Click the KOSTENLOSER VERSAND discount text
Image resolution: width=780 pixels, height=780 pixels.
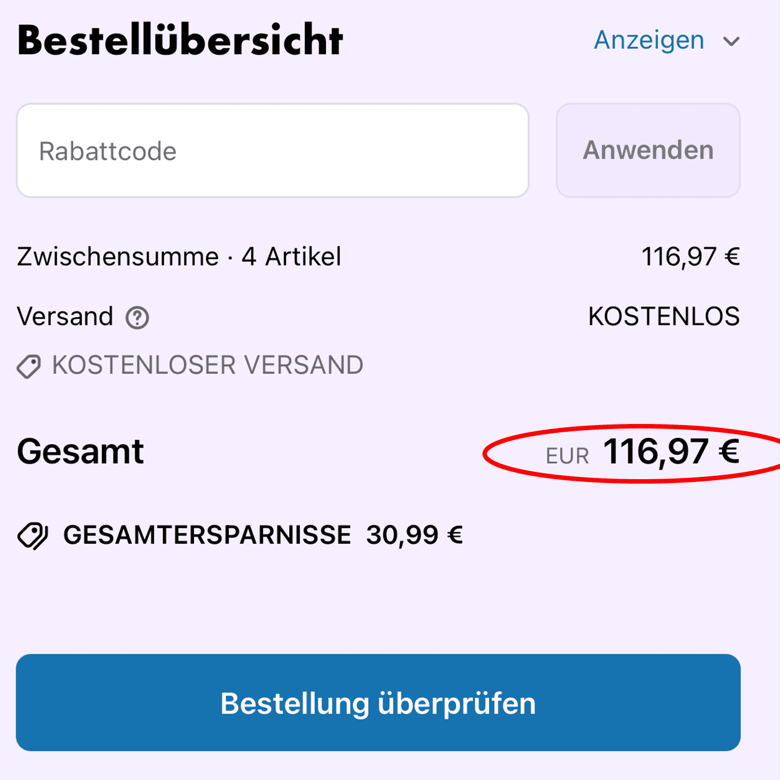pos(207,365)
